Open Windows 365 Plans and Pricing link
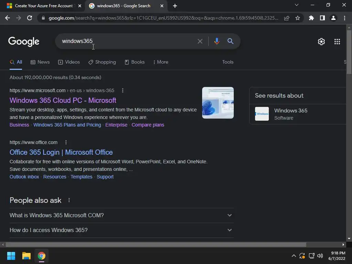Image resolution: width=352 pixels, height=264 pixels. click(x=67, y=125)
